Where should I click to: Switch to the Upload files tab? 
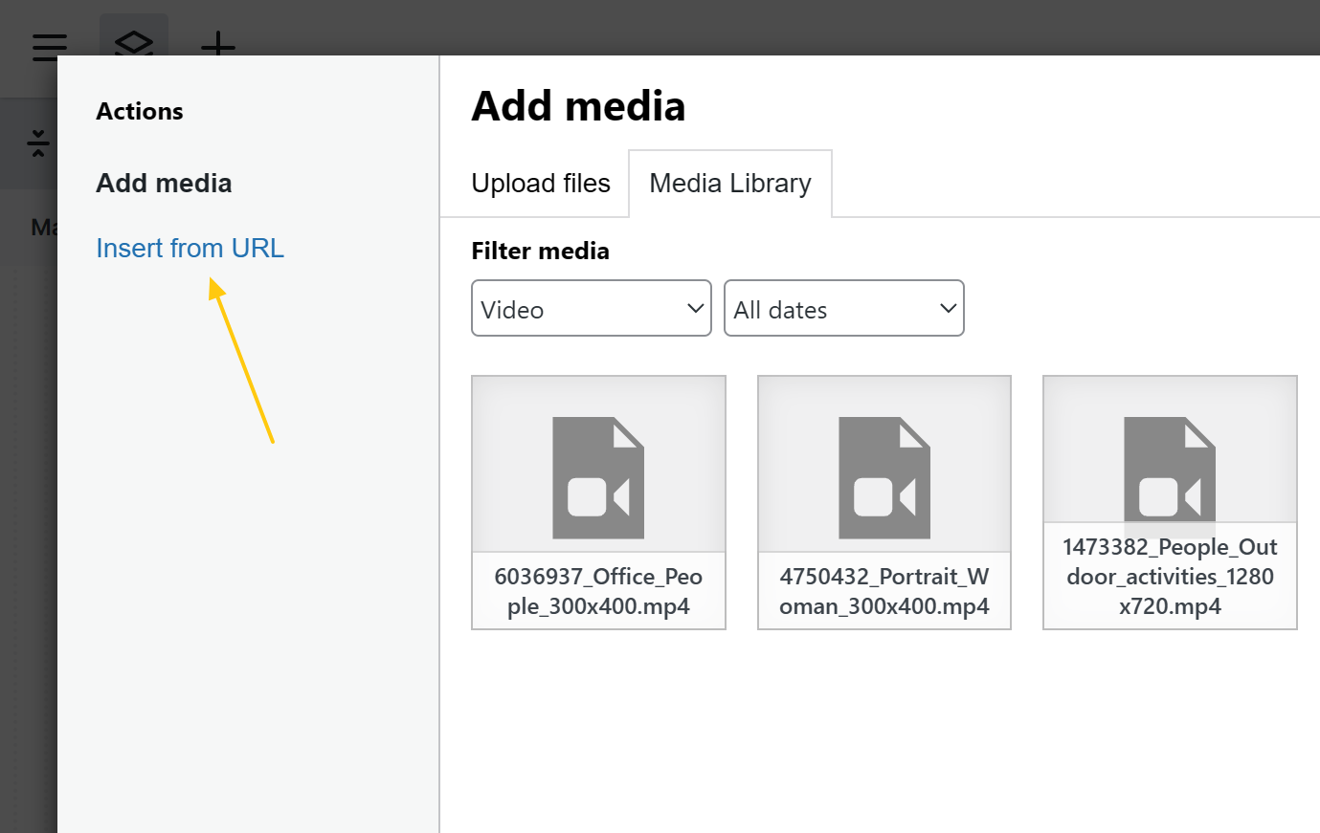(x=540, y=184)
